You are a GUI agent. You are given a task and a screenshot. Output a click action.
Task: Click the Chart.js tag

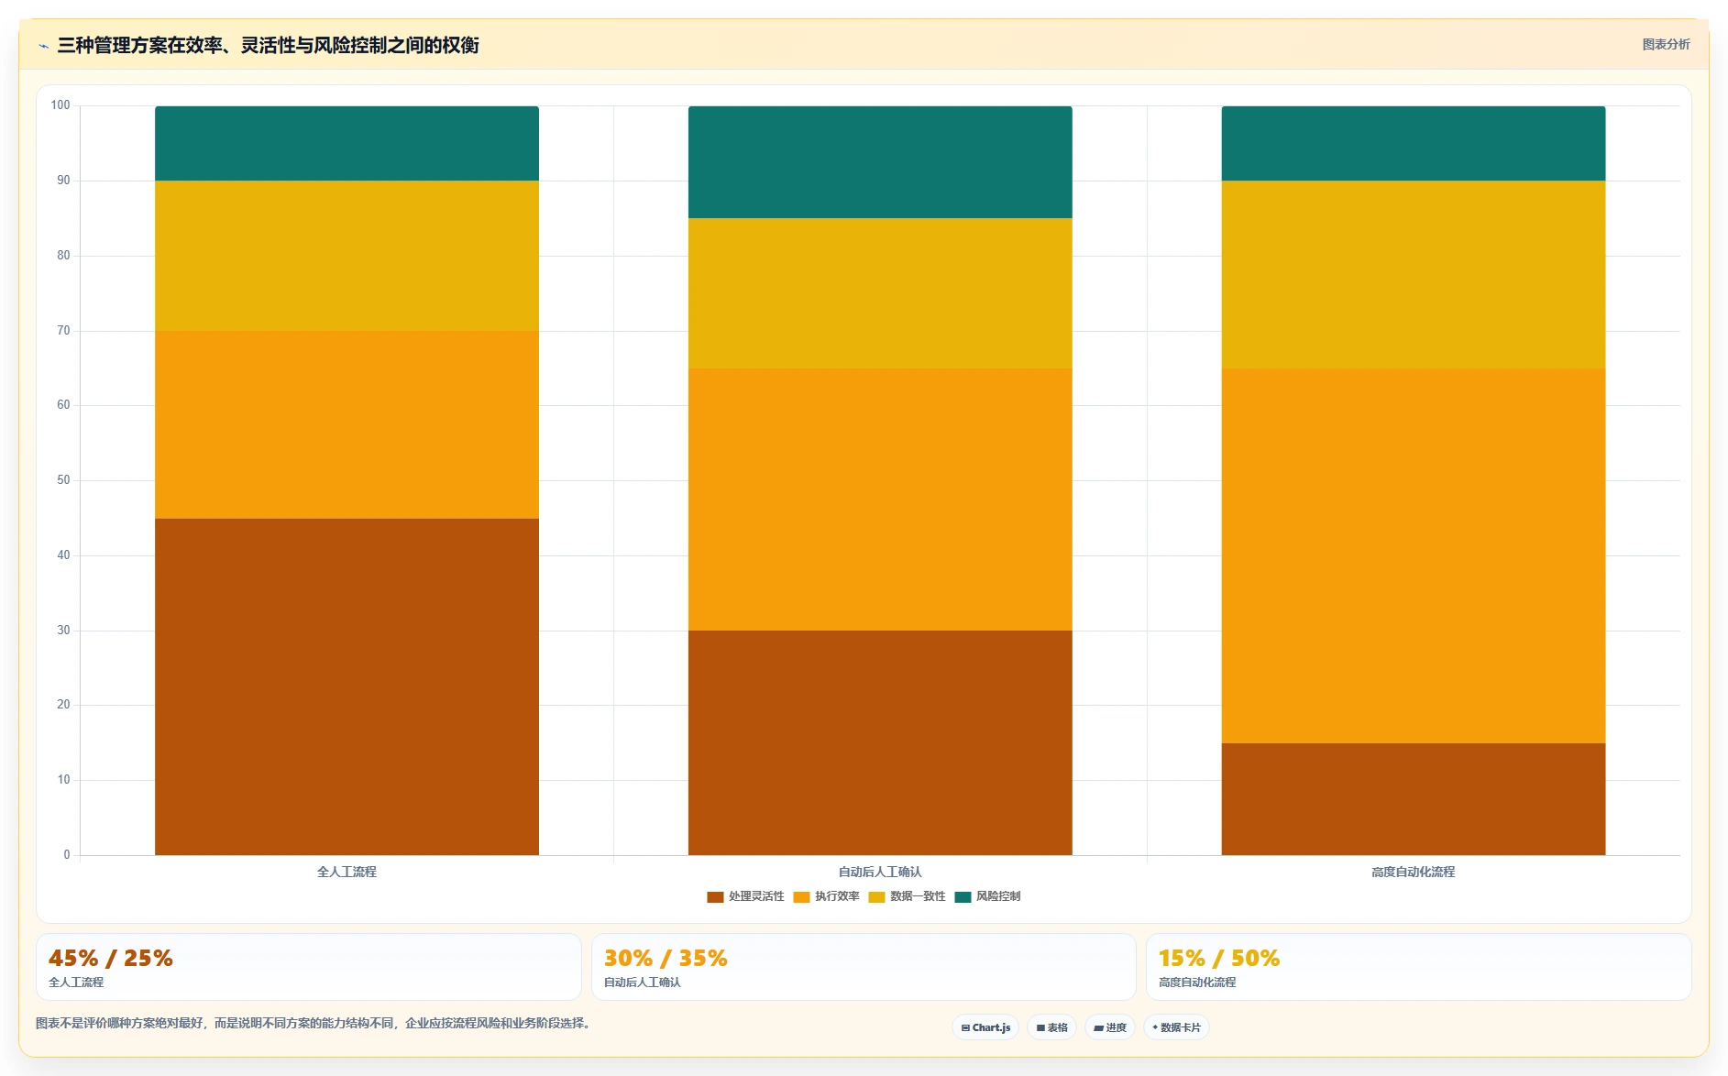pos(985,1027)
